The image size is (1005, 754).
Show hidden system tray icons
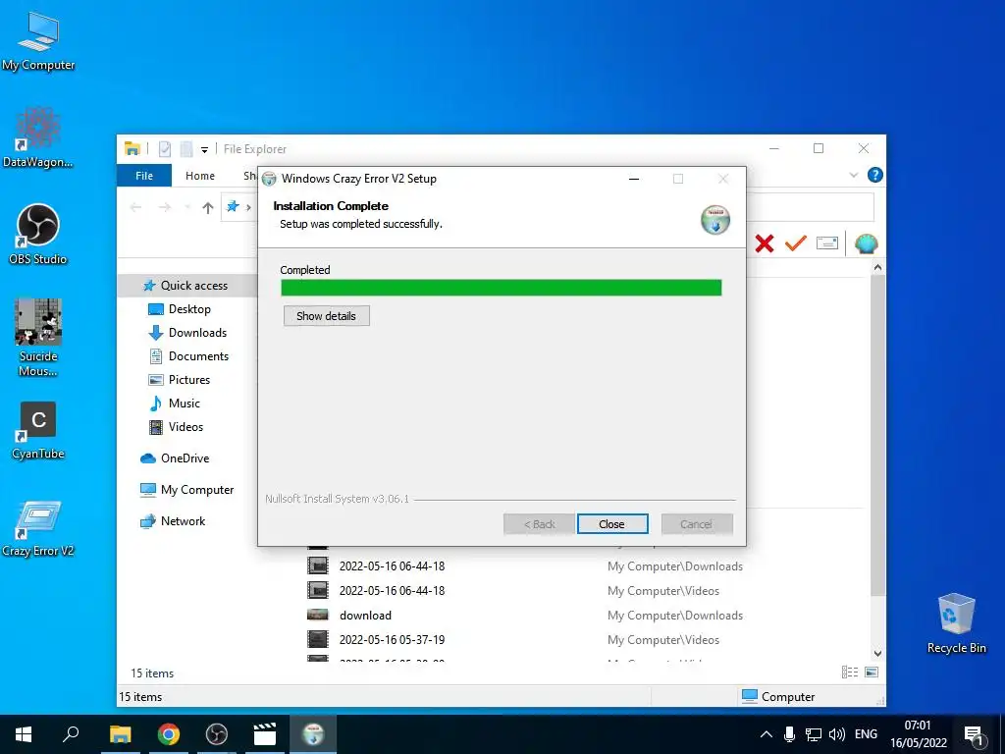pos(766,734)
